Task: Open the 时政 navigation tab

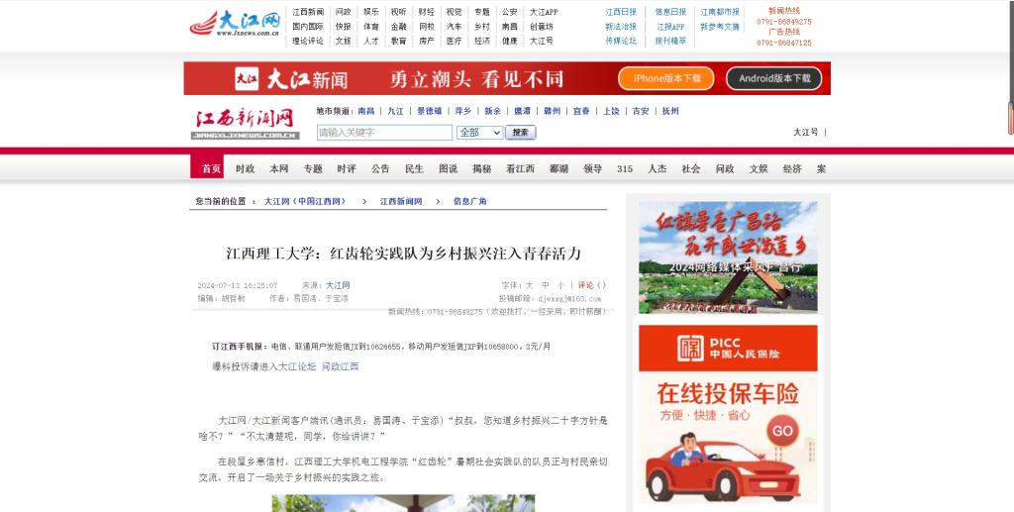Action: pos(246,169)
